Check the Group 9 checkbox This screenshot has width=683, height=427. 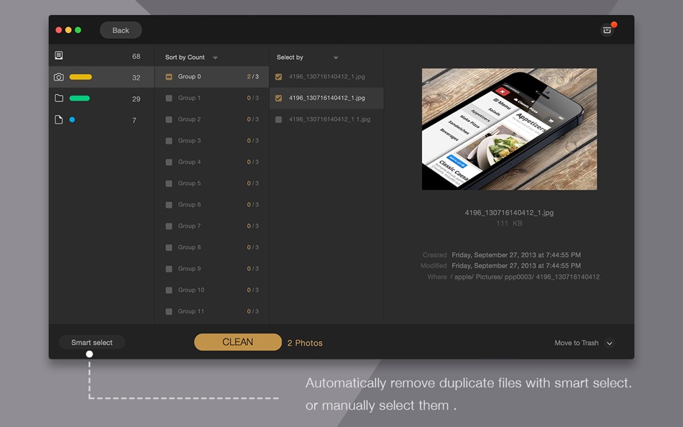[168, 269]
